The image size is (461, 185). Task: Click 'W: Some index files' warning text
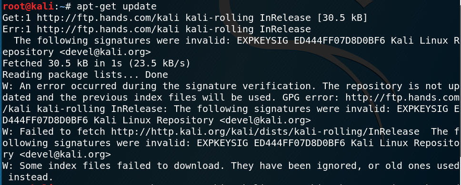coord(57,166)
